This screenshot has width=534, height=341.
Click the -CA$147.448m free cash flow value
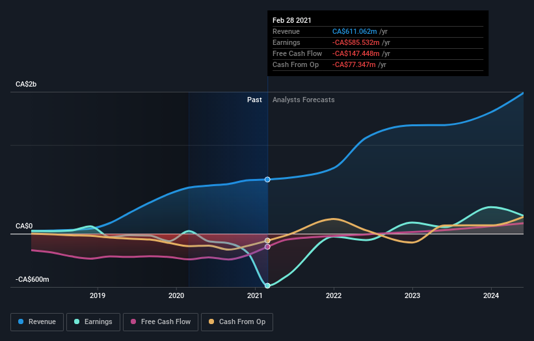[x=356, y=53]
